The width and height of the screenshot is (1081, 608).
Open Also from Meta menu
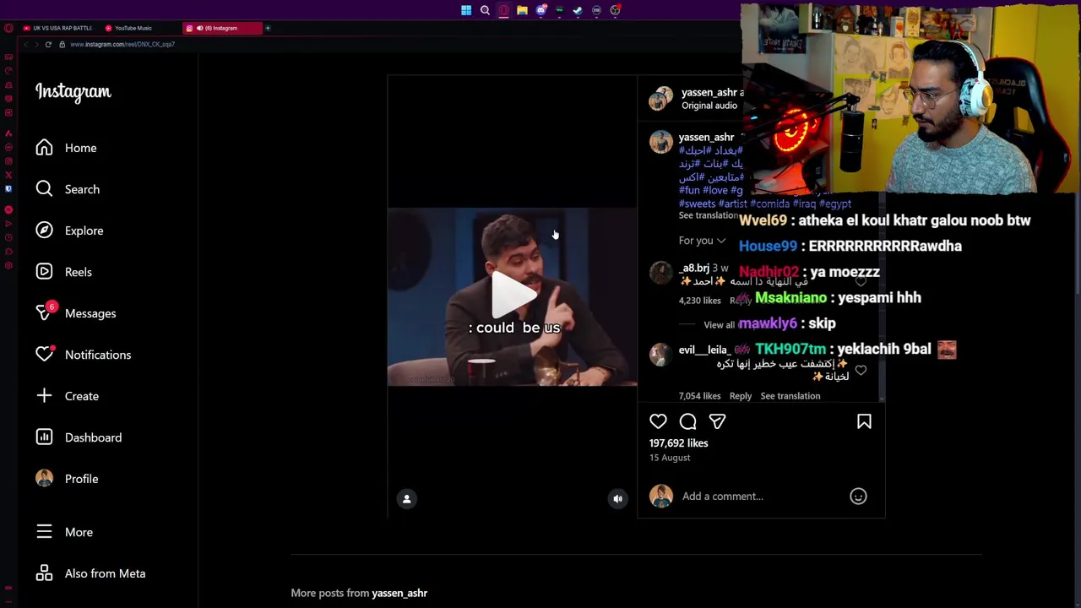point(90,573)
